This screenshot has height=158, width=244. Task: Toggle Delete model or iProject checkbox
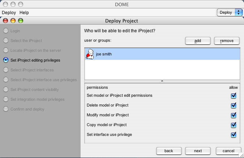[x=234, y=105]
